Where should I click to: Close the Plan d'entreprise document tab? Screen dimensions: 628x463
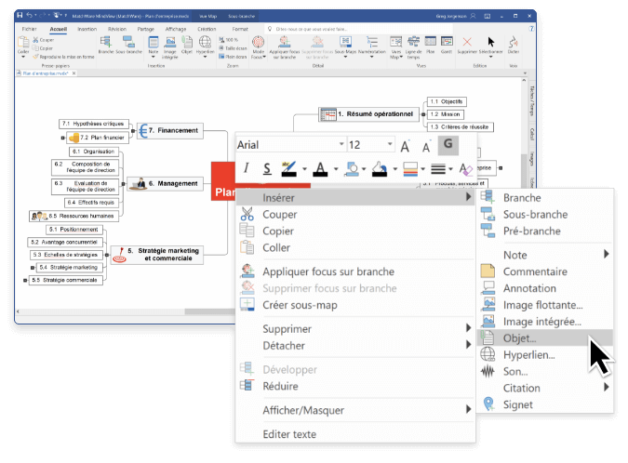[x=73, y=73]
